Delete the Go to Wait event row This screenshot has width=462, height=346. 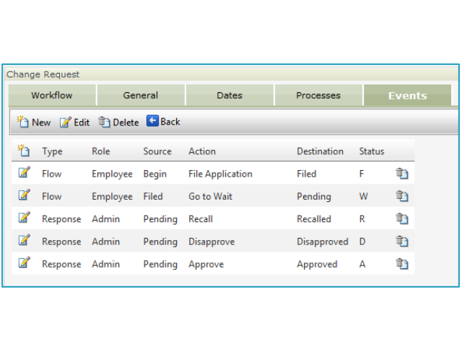tap(402, 196)
